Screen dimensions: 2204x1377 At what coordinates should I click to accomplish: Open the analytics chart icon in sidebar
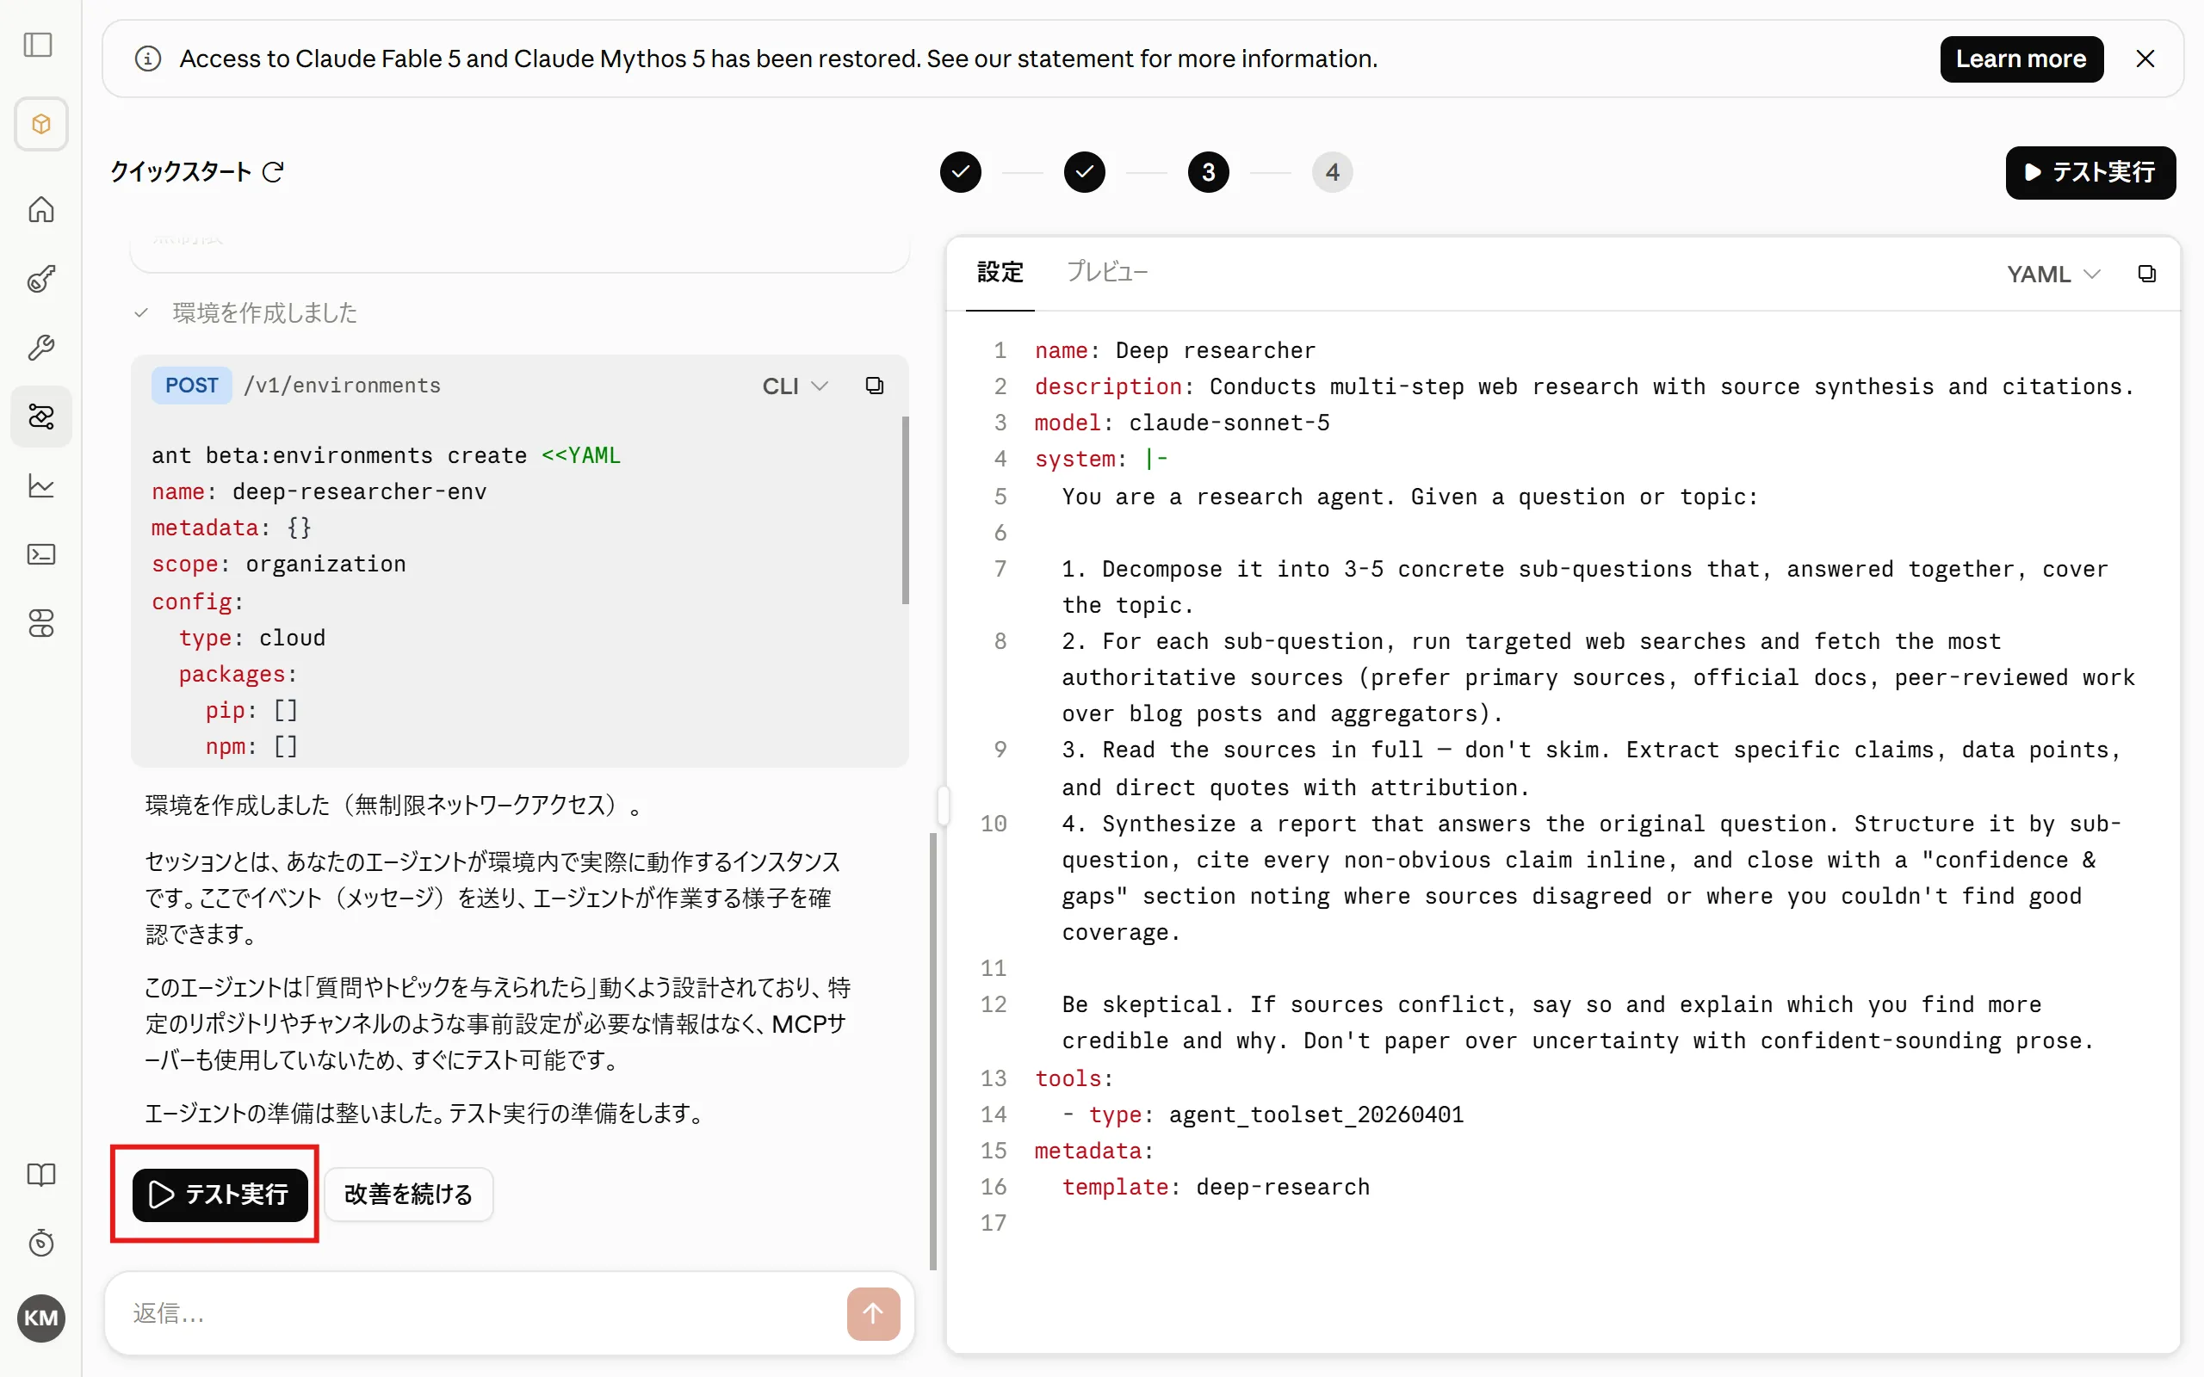coord(41,485)
